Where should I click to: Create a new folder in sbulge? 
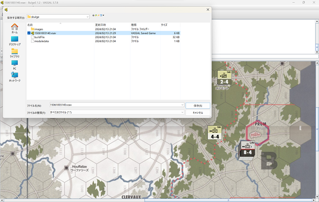click(99, 15)
